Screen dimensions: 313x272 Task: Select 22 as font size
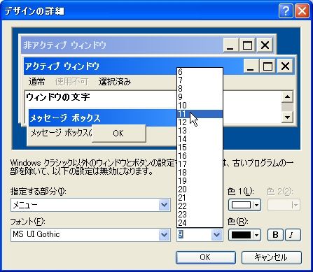(x=200, y=206)
